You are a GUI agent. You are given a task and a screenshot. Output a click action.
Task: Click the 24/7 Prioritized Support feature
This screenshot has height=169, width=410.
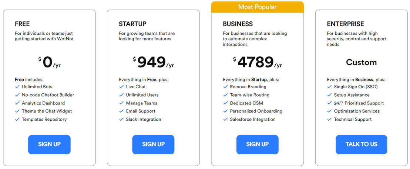click(359, 103)
